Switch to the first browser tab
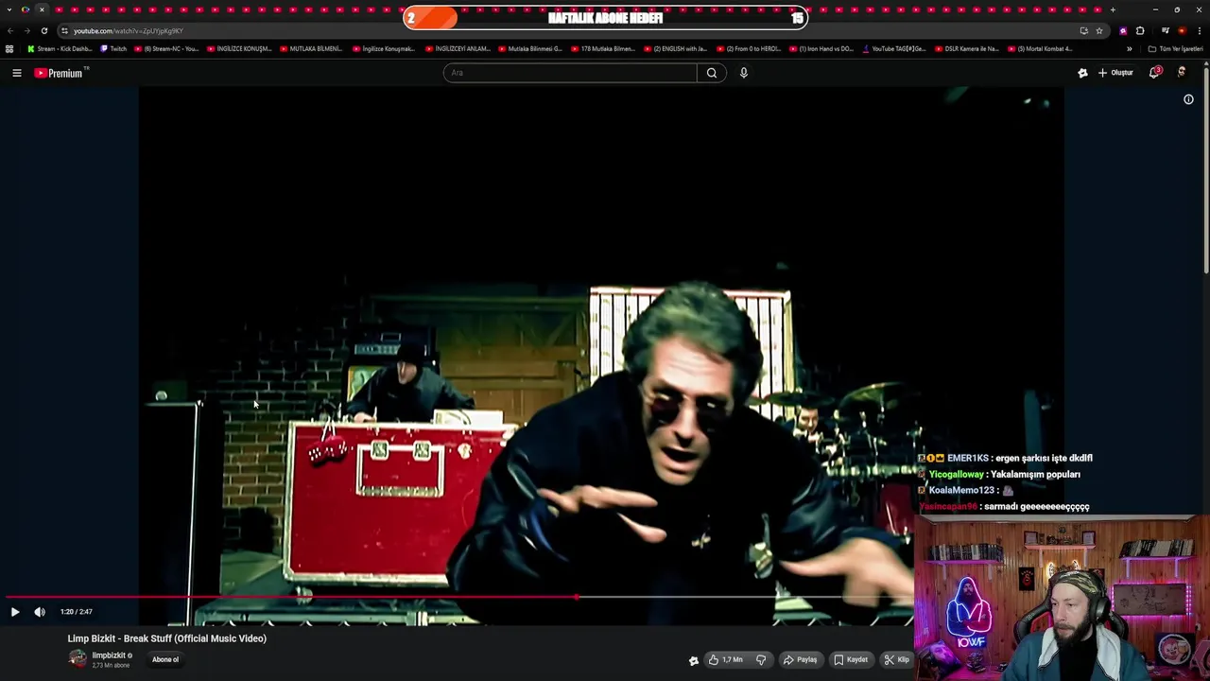The width and height of the screenshot is (1210, 681). tap(26, 9)
